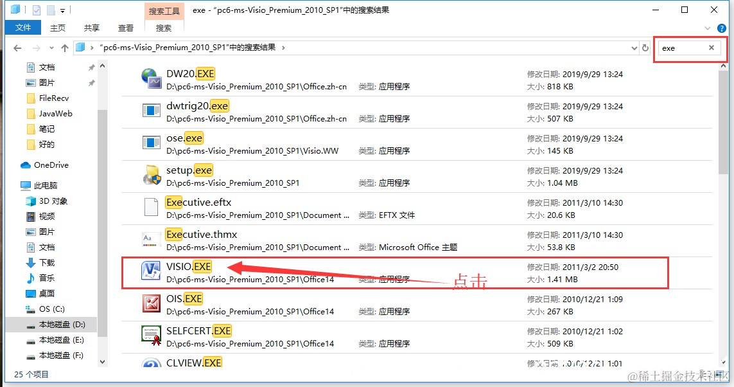The image size is (734, 387).
Task: Open the Quick Access Toolbar customize dropdown
Action: pos(62,10)
